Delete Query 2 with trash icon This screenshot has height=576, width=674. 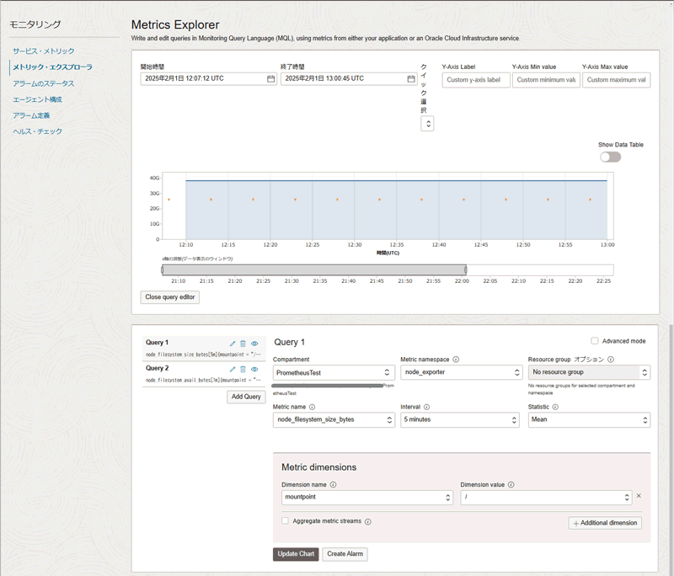(x=243, y=370)
